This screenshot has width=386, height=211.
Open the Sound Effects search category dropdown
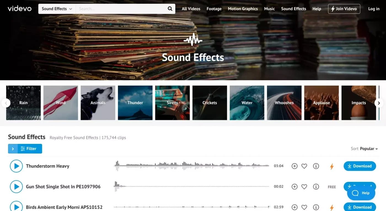pyautogui.click(x=57, y=9)
